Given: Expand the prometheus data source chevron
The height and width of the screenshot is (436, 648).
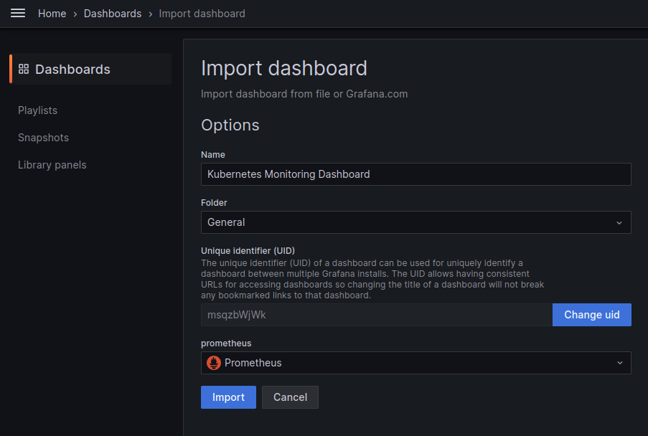Looking at the screenshot, I should pyautogui.click(x=619, y=363).
